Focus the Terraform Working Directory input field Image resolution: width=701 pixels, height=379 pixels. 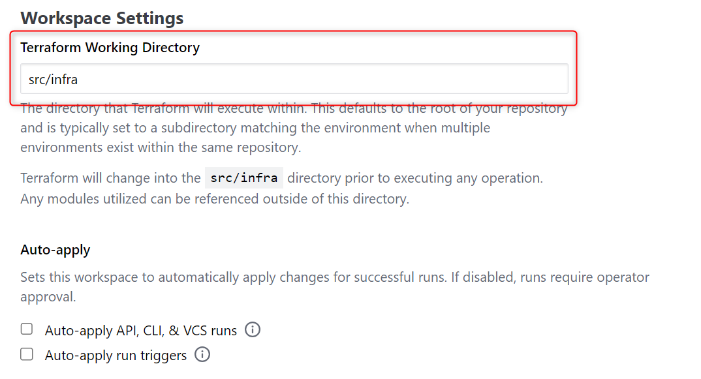[x=294, y=79]
